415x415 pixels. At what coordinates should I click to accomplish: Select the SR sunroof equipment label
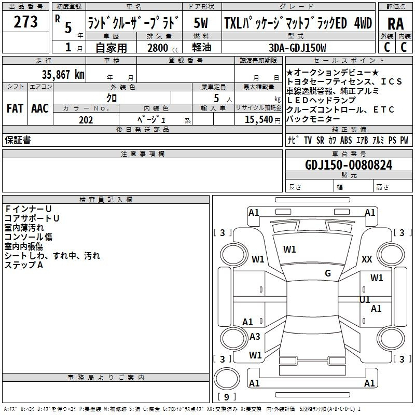320,141
